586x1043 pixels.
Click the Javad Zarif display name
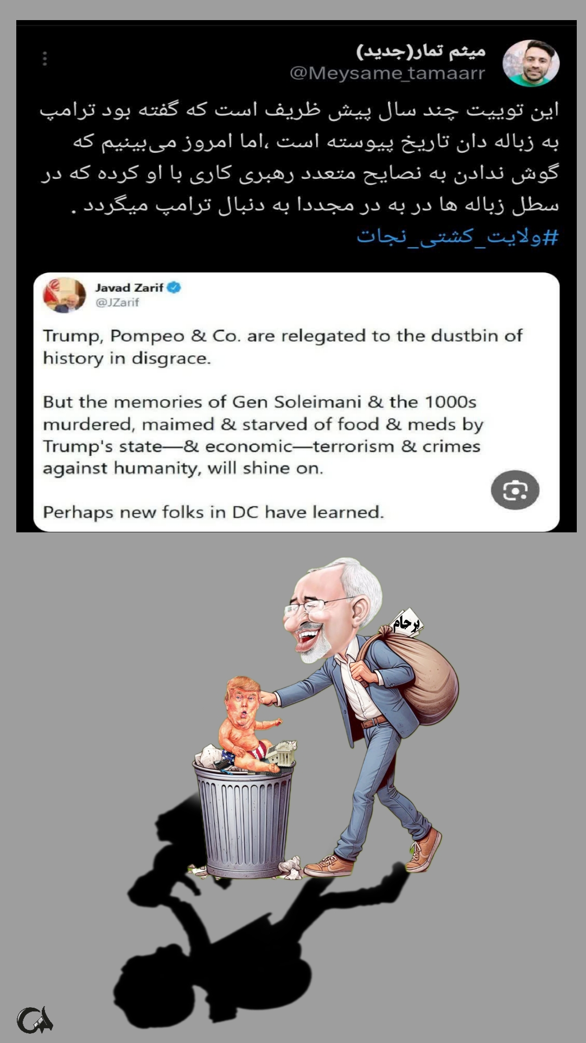pyautogui.click(x=129, y=288)
